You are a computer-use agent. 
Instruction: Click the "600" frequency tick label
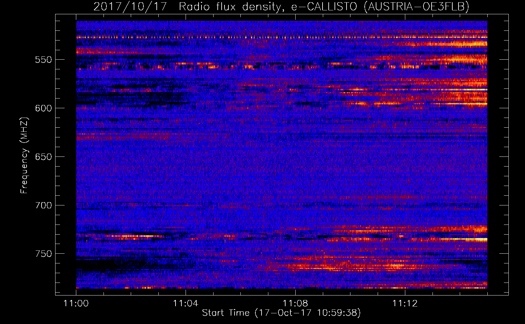tap(43, 108)
